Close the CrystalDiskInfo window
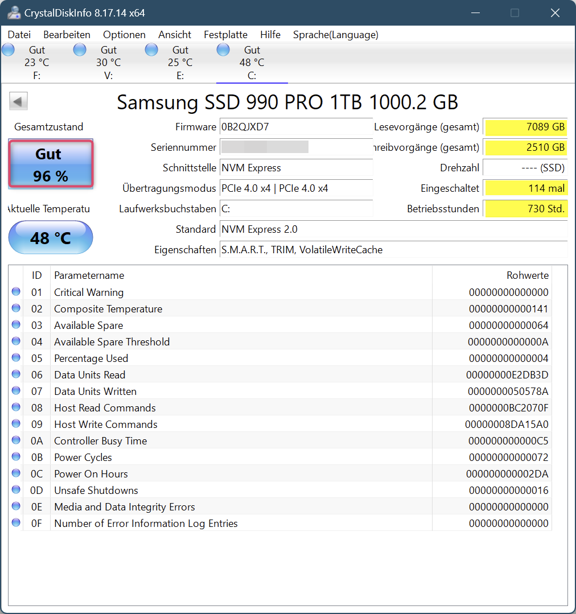The width and height of the screenshot is (576, 614). coord(555,13)
